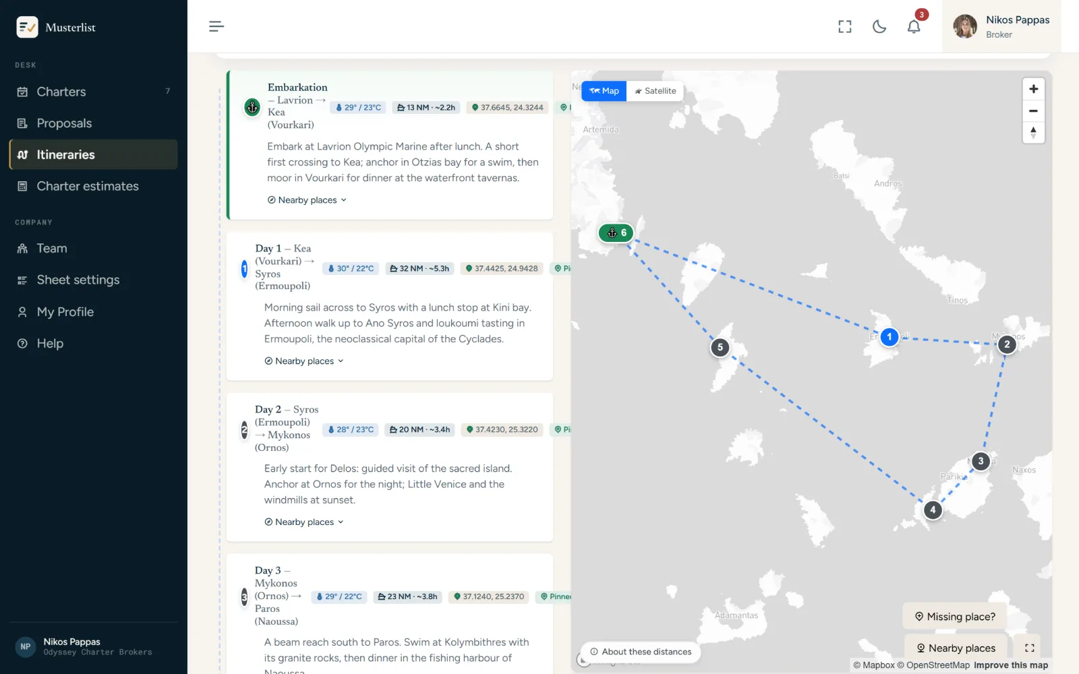
Task: Click the Day 2 numbered badge
Action: [244, 429]
